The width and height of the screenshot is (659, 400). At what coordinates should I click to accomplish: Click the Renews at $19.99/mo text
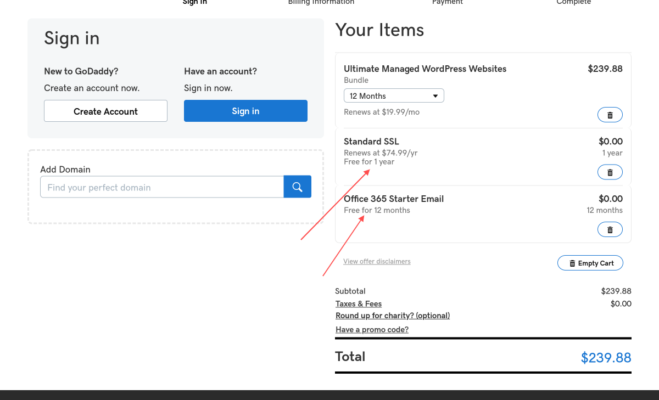(382, 112)
